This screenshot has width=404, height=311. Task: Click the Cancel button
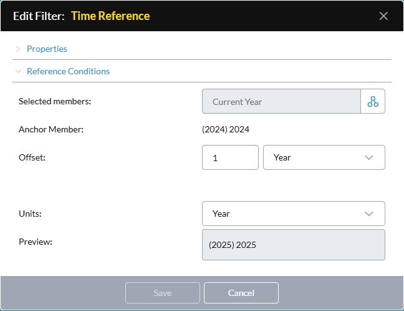[241, 293]
